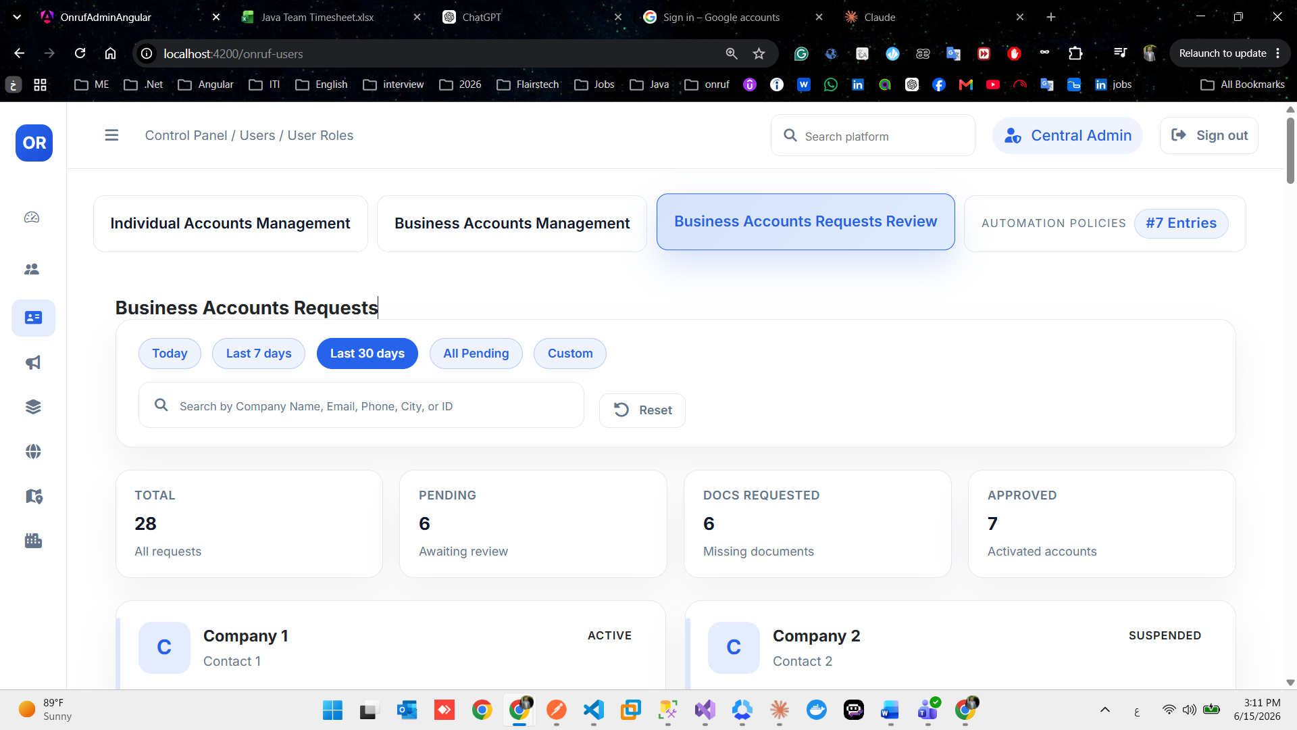Screen dimensions: 1297x730
Task: Open the users group sidebar icon
Action: pyautogui.click(x=32, y=269)
